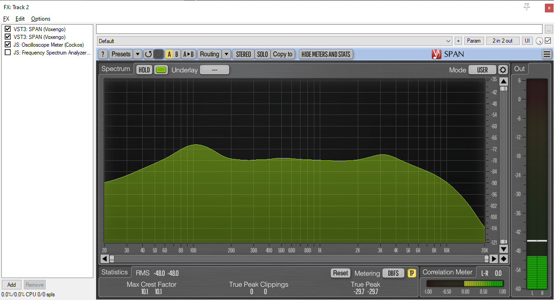Open the SPAN help with the question mark icon
Image resolution: width=554 pixels, height=300 pixels.
[103, 54]
